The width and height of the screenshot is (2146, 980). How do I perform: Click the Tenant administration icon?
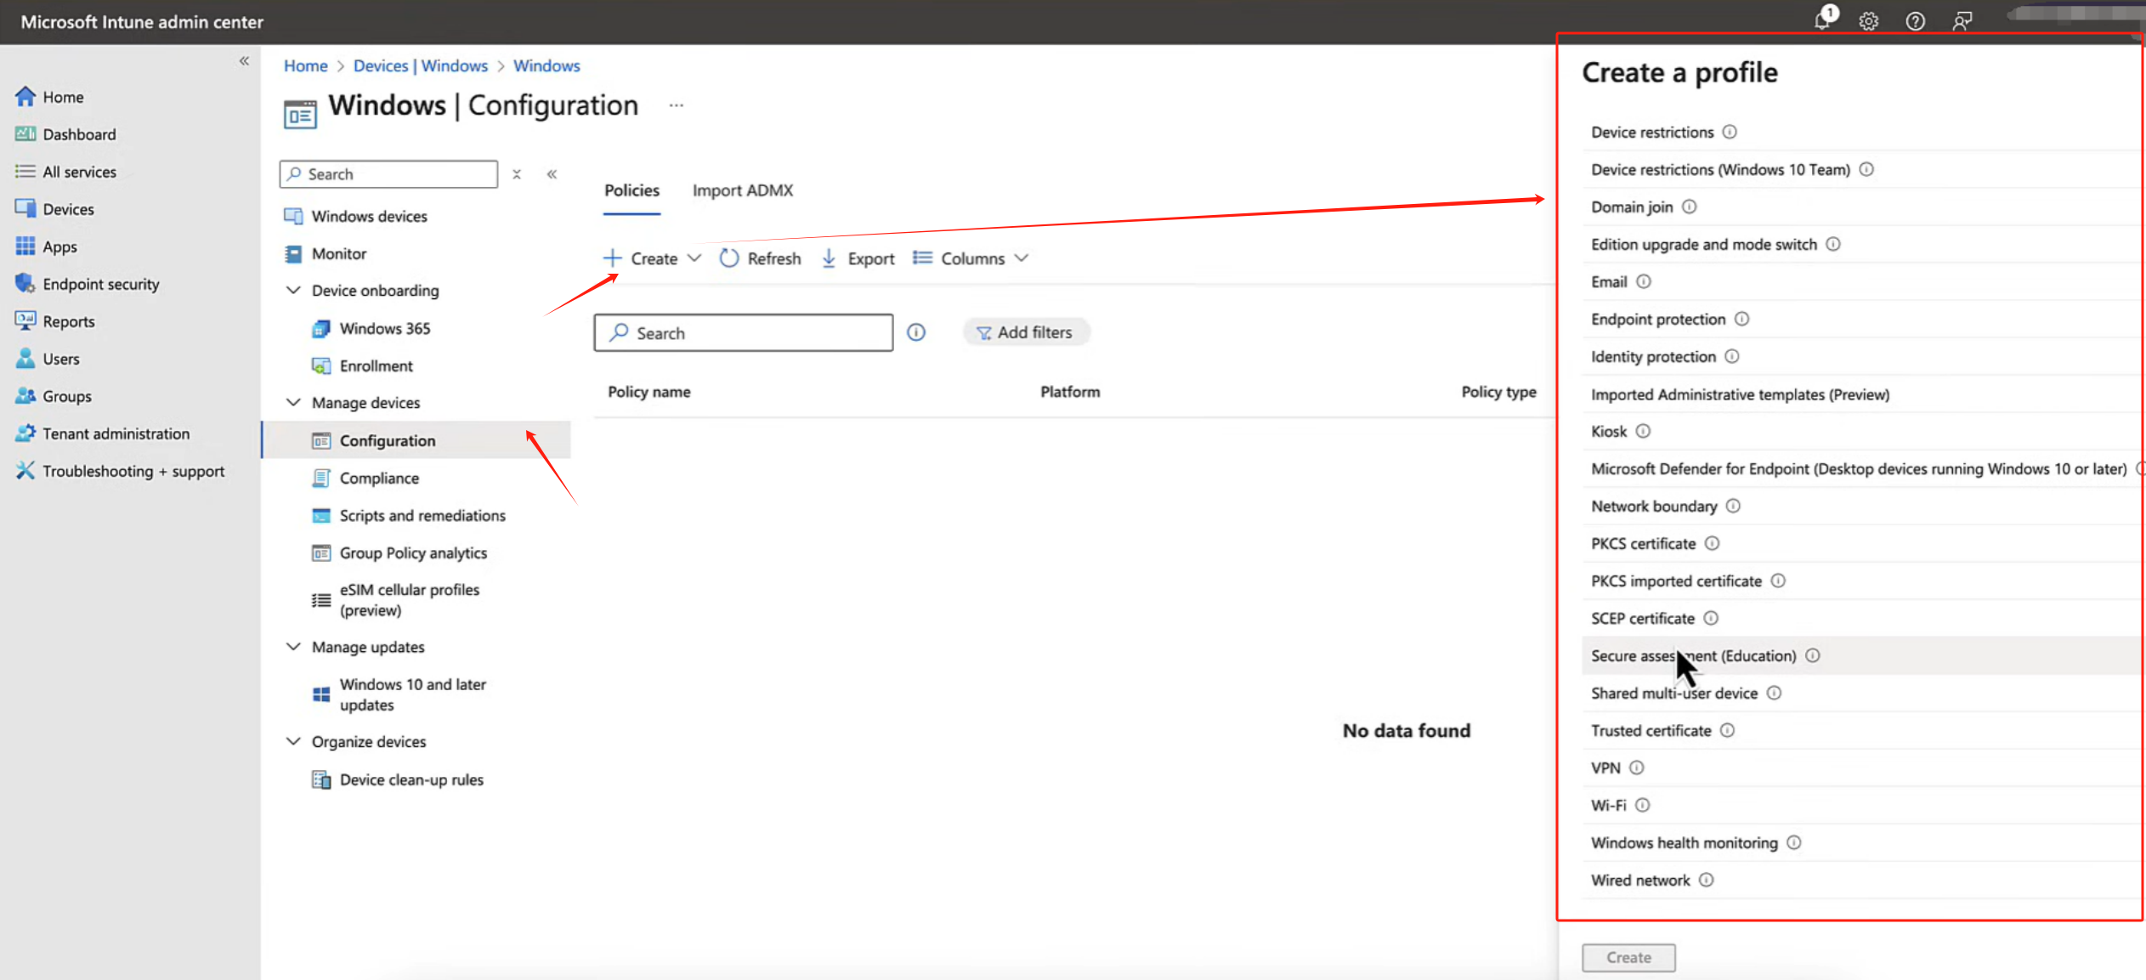point(25,433)
